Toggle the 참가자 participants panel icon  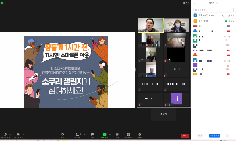click(77, 134)
